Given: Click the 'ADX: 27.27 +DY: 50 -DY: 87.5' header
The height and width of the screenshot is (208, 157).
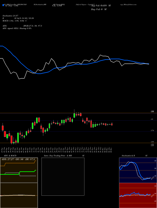Looking at the screenshot, I should [18, 159].
